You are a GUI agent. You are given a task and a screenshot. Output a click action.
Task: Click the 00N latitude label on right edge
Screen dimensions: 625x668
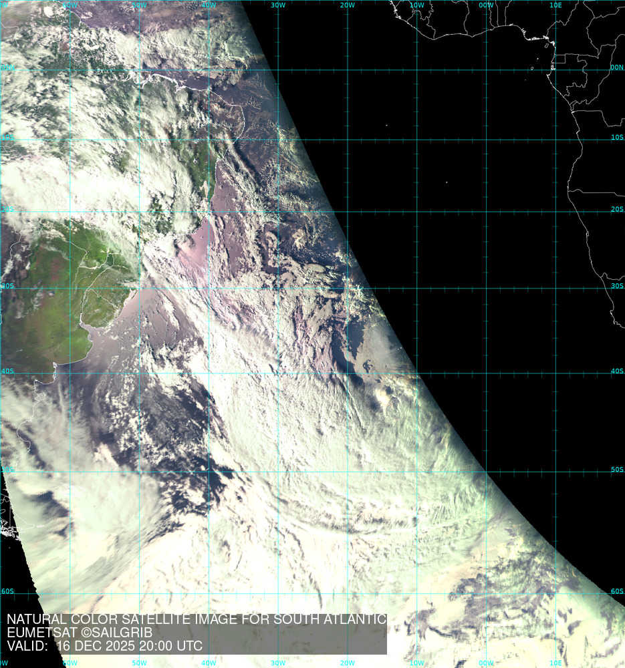616,67
